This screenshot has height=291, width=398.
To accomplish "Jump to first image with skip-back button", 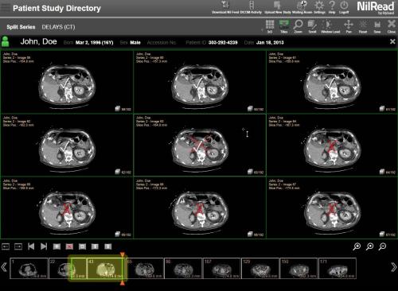I will (31, 246).
